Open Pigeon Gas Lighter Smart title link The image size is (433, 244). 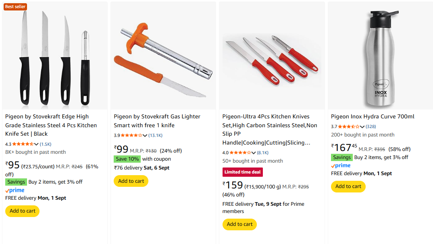click(157, 121)
